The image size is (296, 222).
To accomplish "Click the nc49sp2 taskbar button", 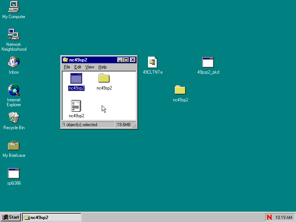I will pyautogui.click(x=52, y=217).
